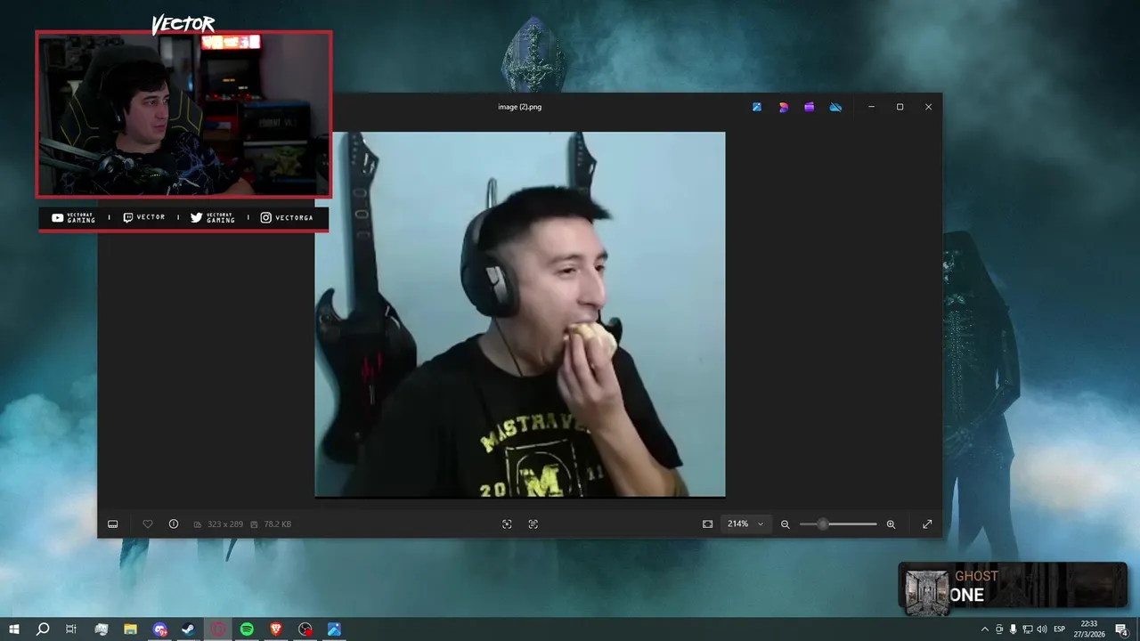Open the 214% zoom level dropdown
This screenshot has height=641, width=1140.
tap(745, 524)
